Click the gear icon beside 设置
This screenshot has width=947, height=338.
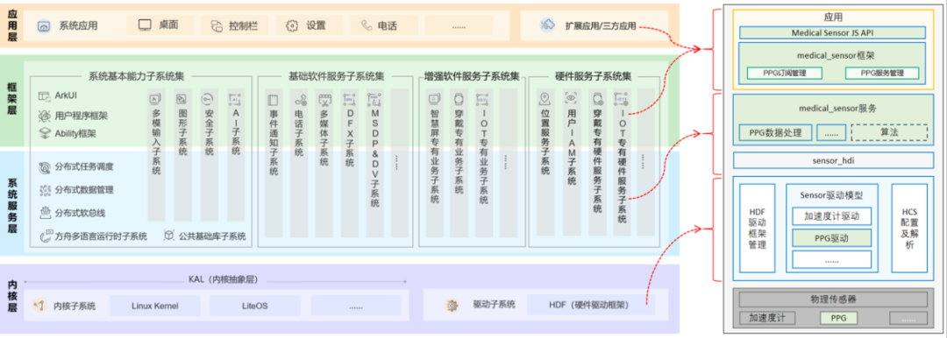(292, 25)
